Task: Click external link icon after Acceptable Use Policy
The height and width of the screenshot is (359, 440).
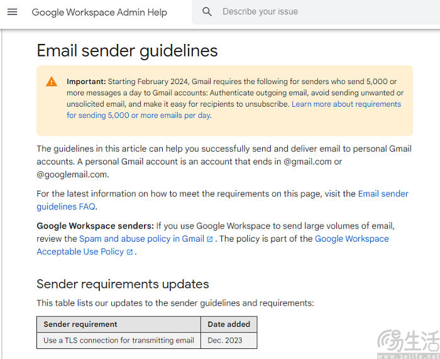Action: 129,252
